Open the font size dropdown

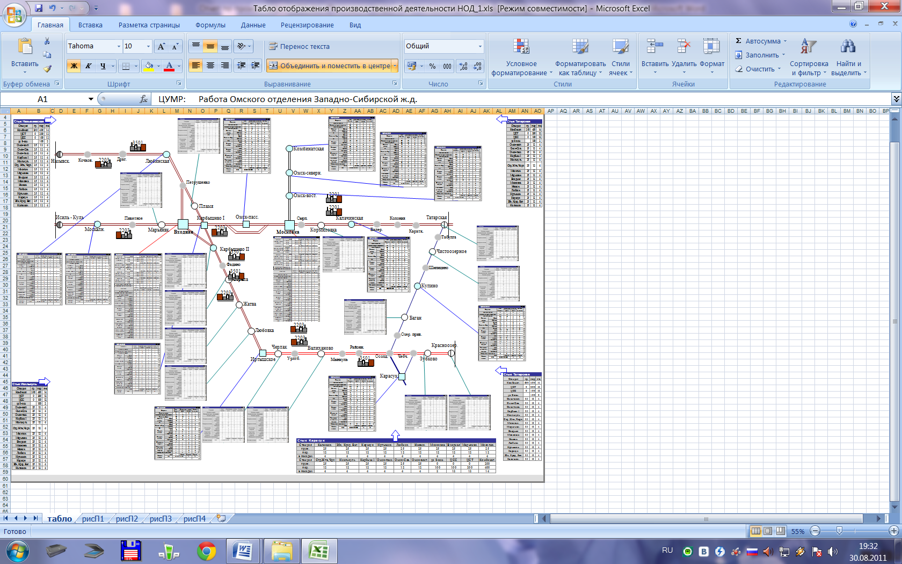[148, 47]
